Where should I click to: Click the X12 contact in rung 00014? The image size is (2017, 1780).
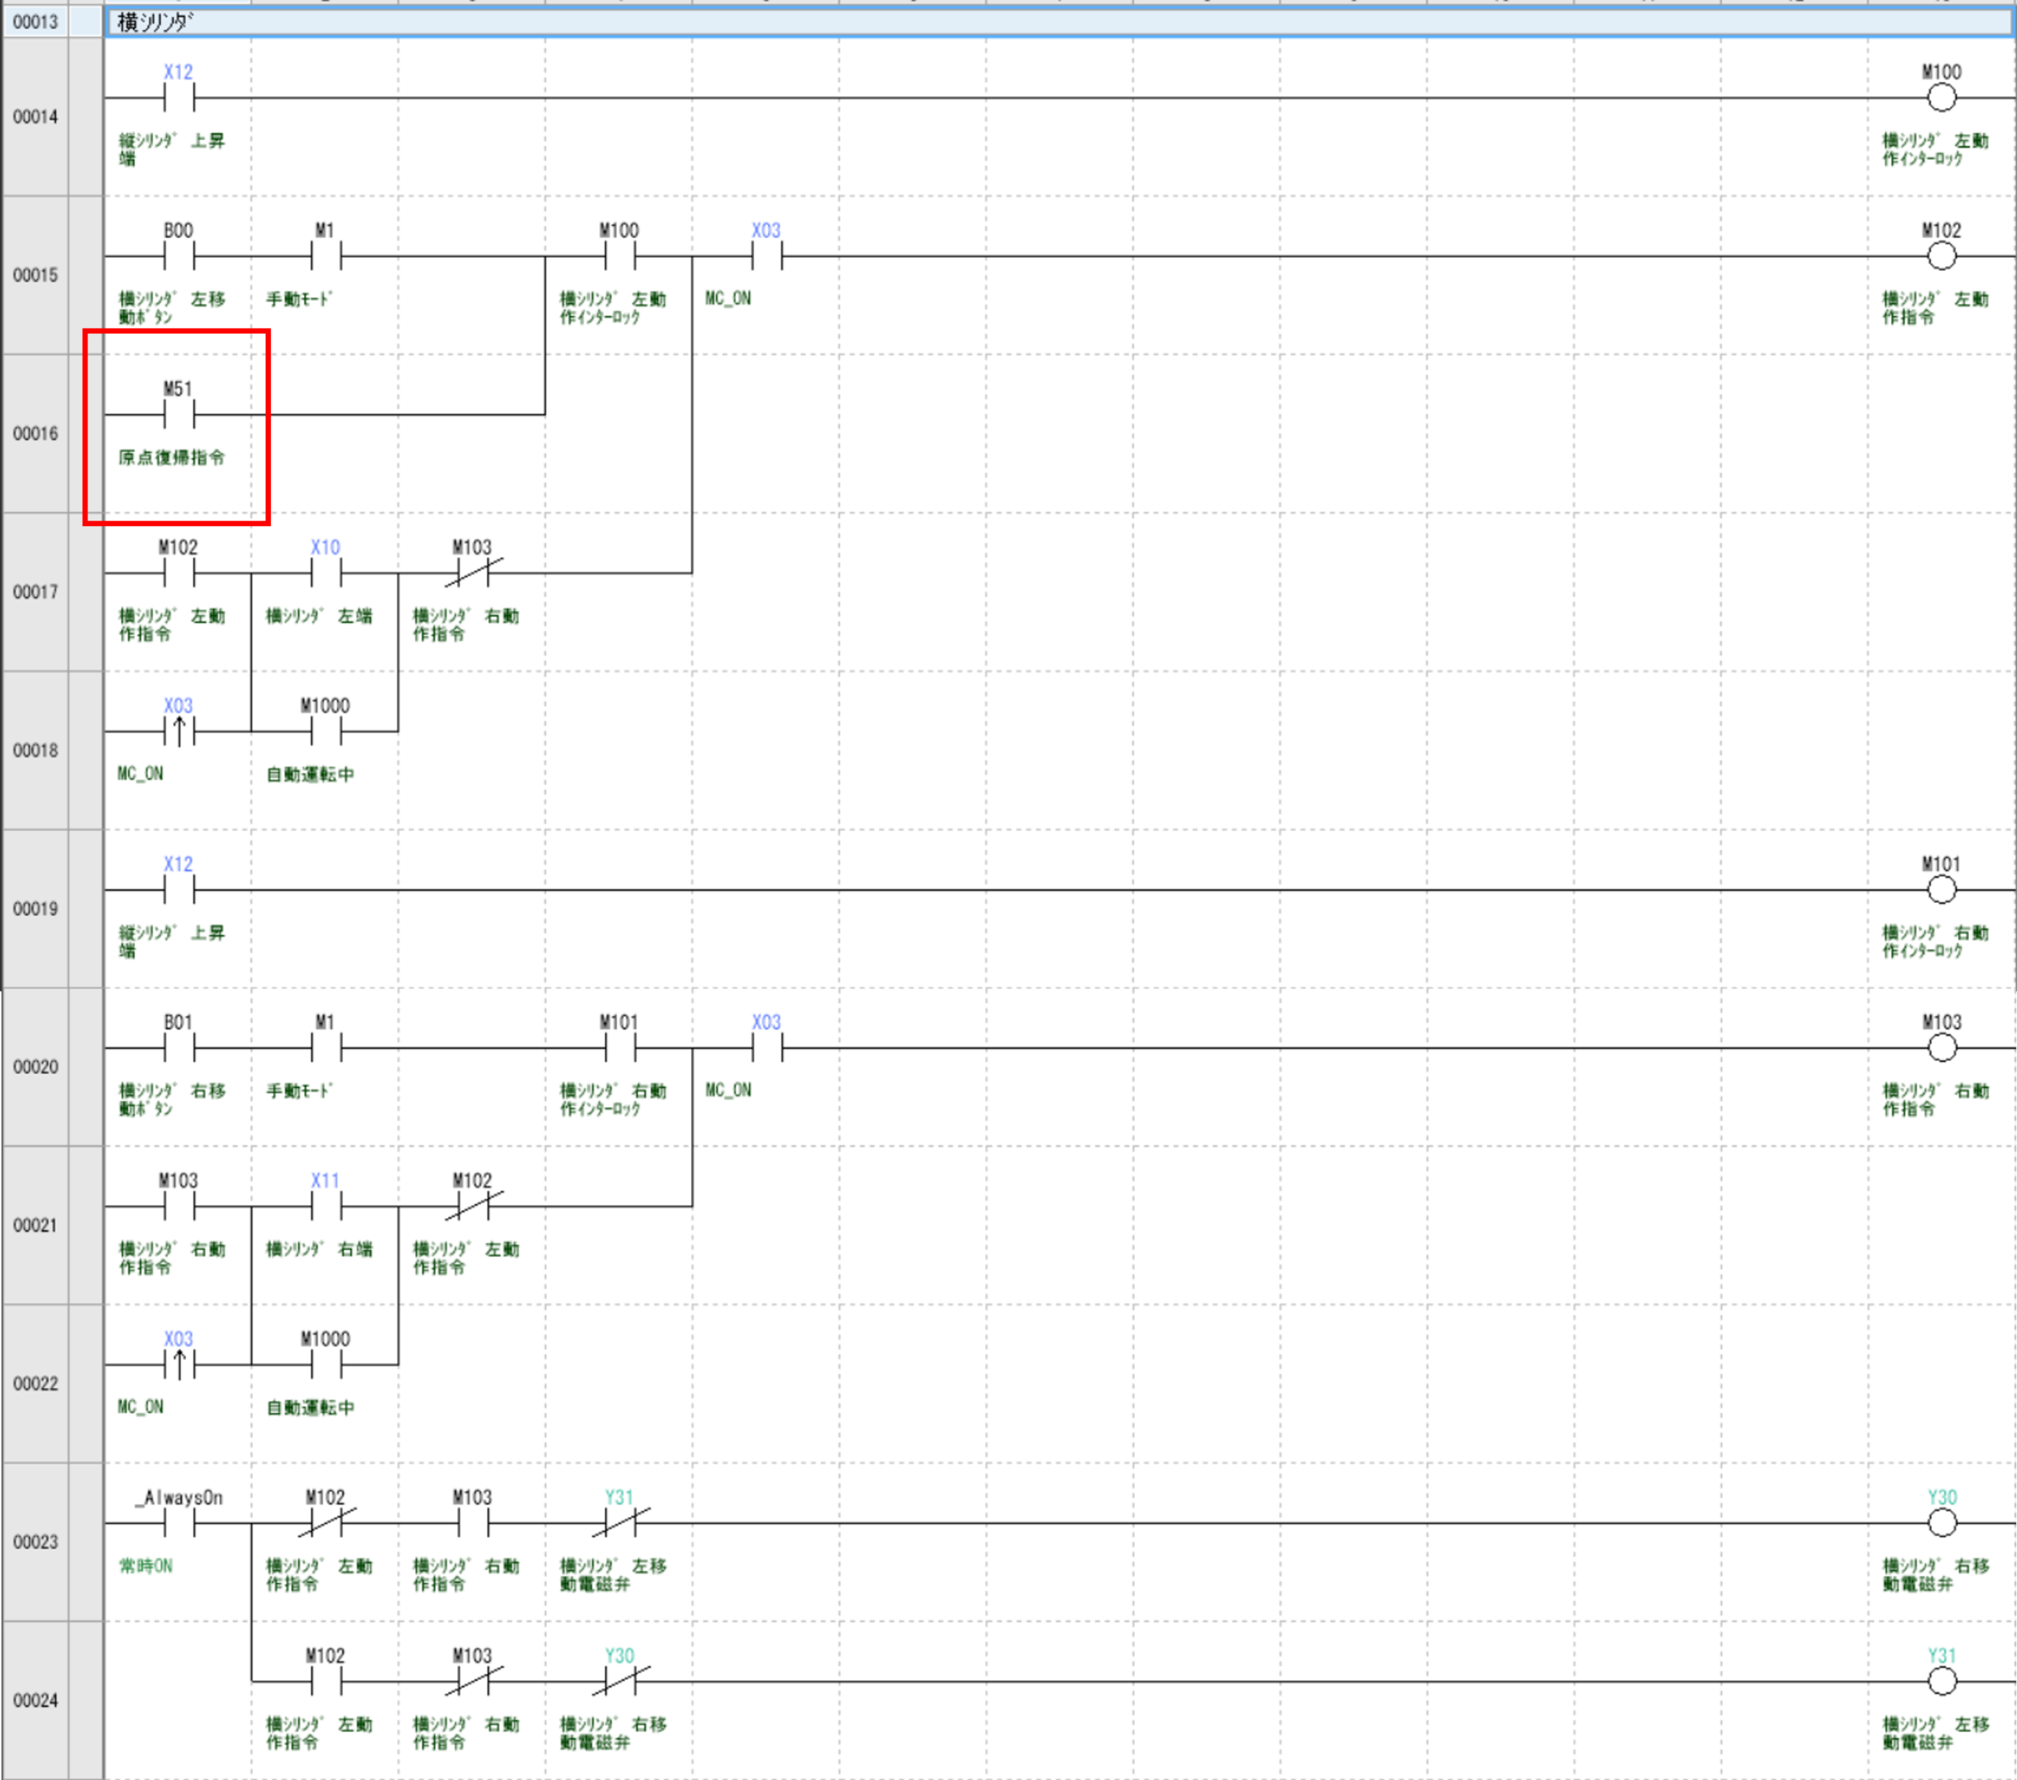tap(179, 98)
